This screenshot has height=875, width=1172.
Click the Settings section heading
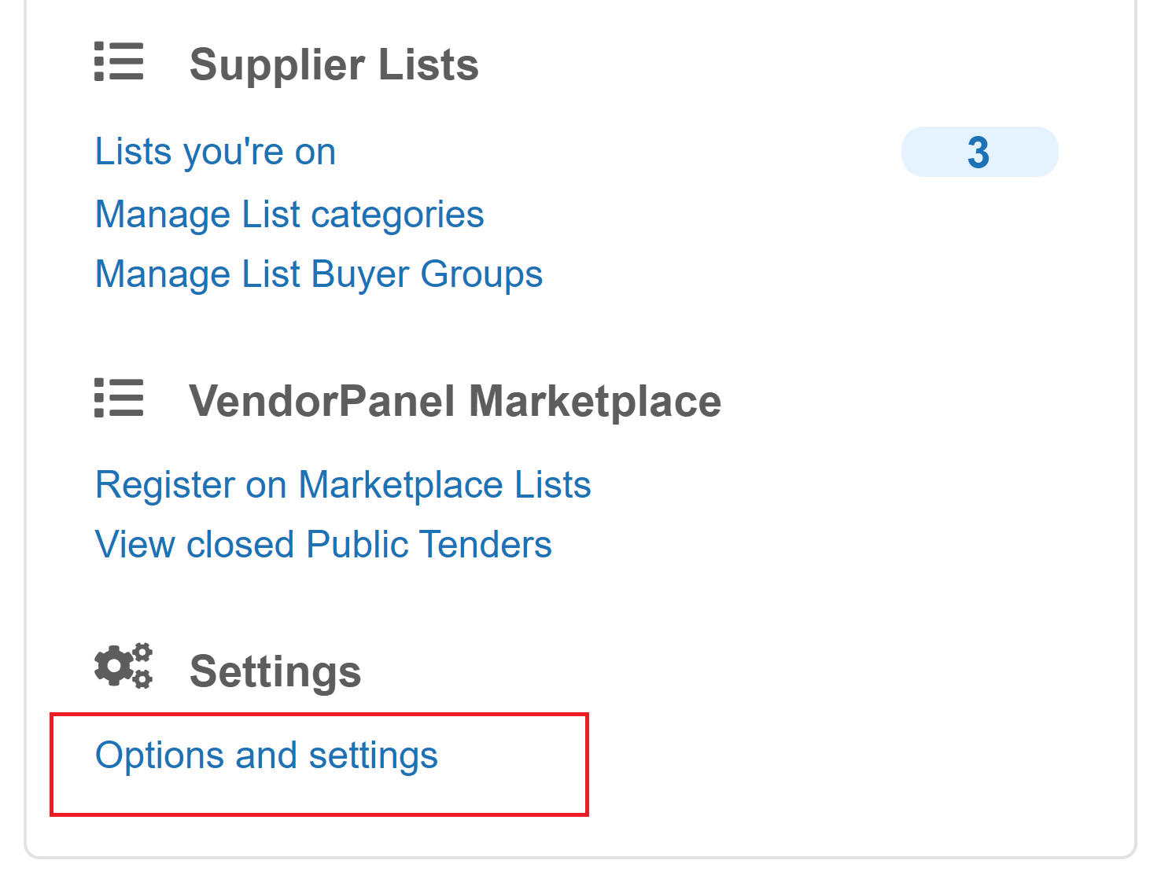tap(275, 671)
